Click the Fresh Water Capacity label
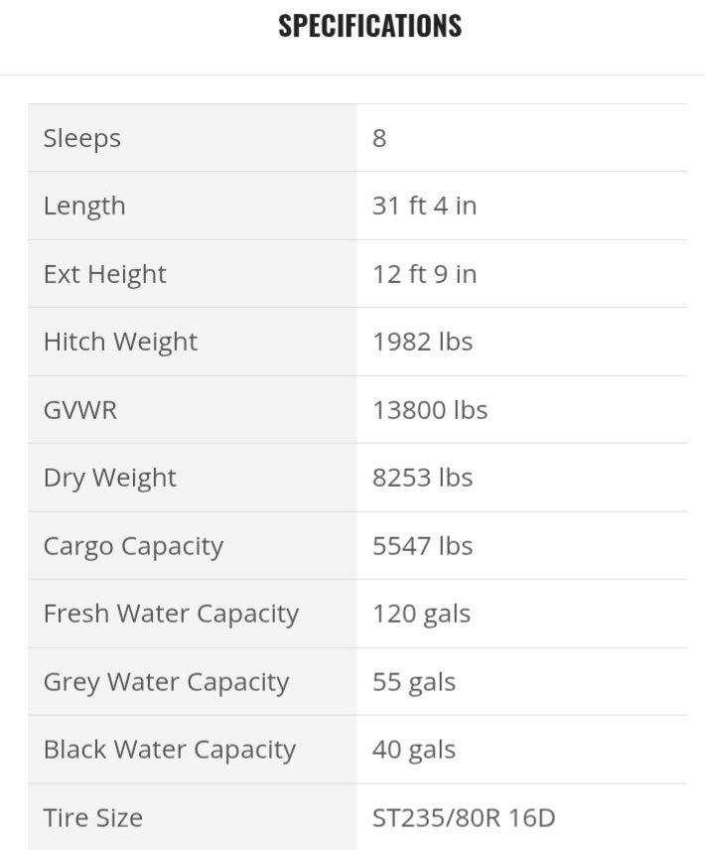 pos(171,614)
